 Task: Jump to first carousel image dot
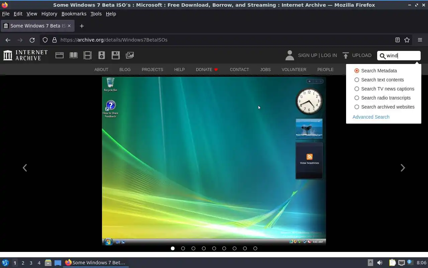click(x=173, y=248)
